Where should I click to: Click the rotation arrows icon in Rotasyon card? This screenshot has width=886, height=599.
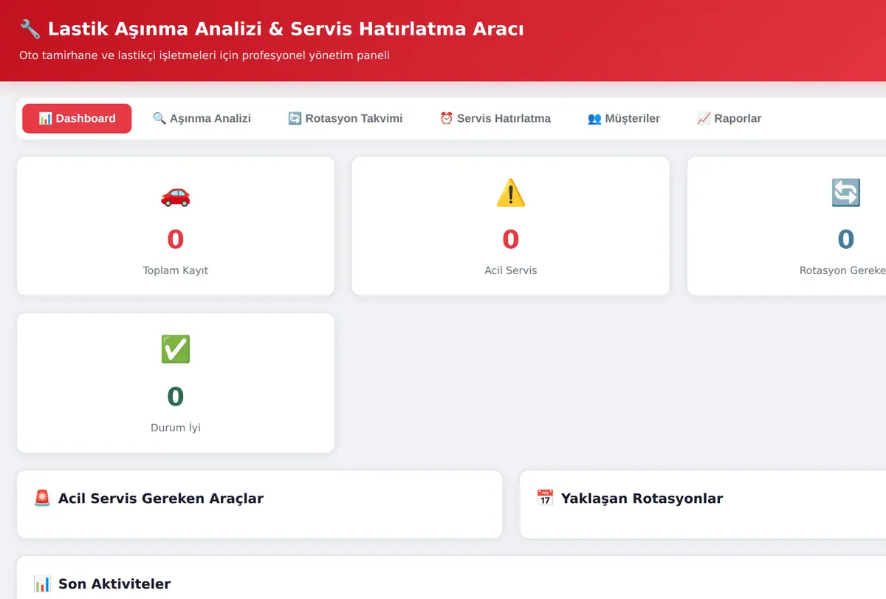[x=846, y=193]
